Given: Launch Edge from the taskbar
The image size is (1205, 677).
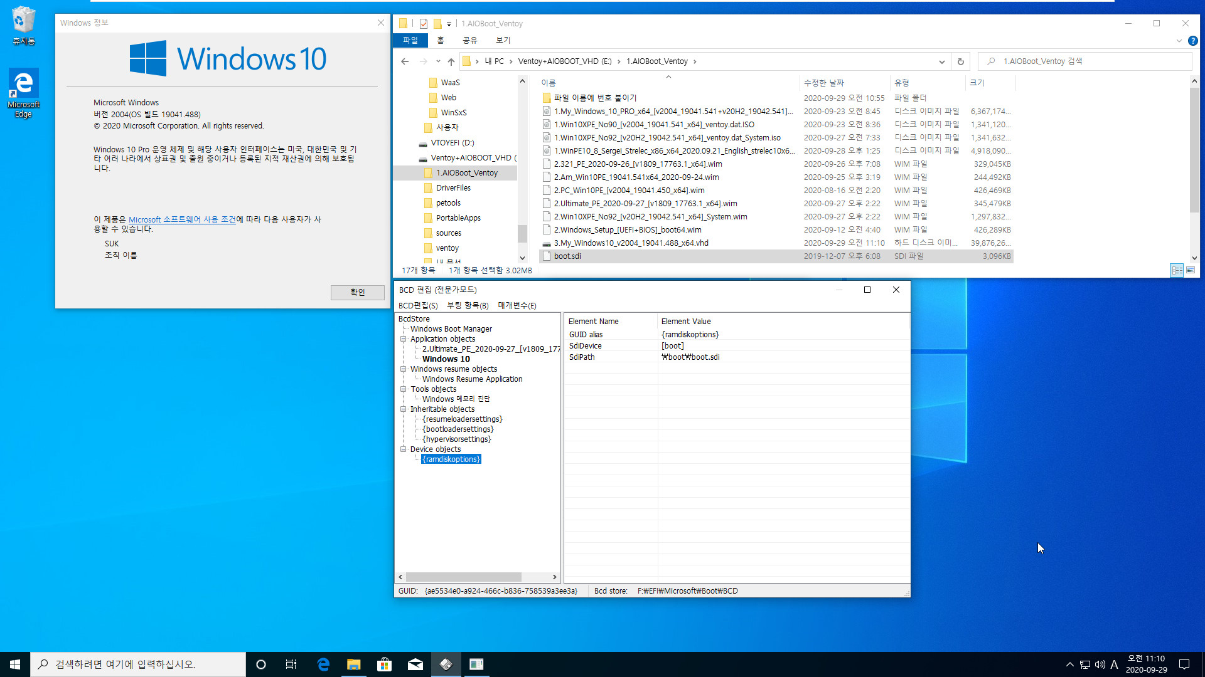Looking at the screenshot, I should 323,664.
